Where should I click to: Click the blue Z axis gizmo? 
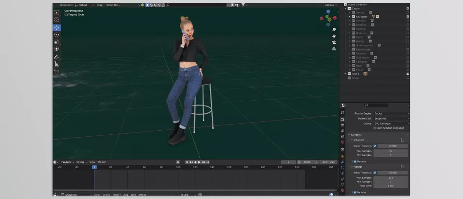[328, 12]
